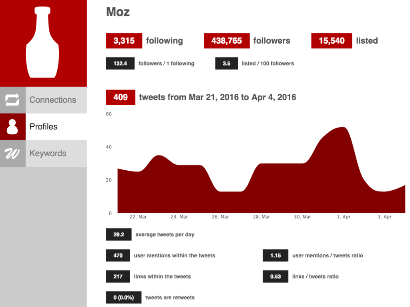
Task: Click the Moz profile heading
Action: click(x=118, y=12)
